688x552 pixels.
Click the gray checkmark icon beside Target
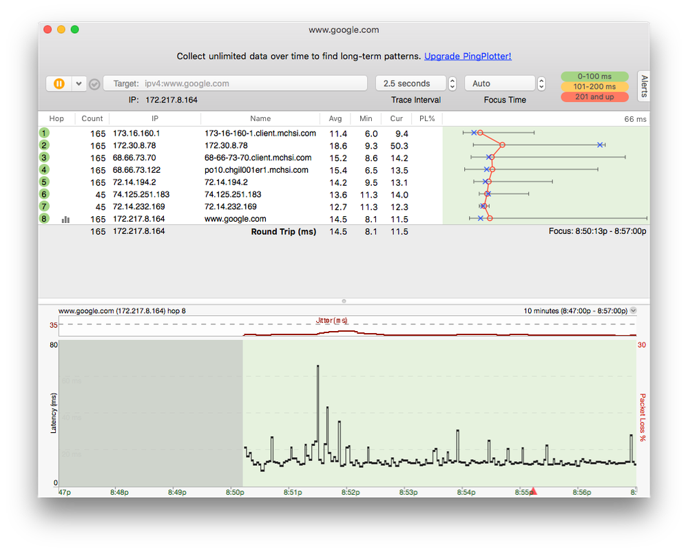[x=95, y=84]
